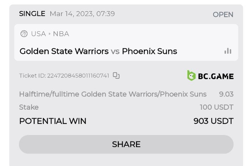Click the 9.03 odds value
The image size is (252, 166).
226,94
